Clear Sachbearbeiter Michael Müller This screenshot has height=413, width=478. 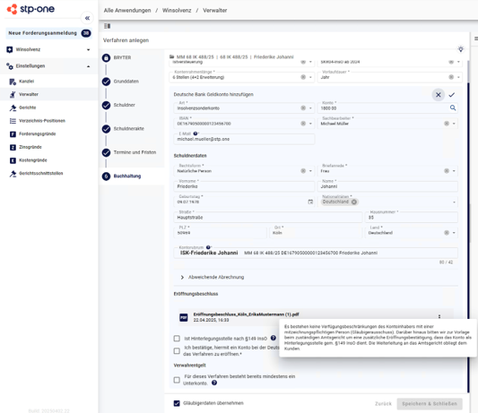coord(447,124)
